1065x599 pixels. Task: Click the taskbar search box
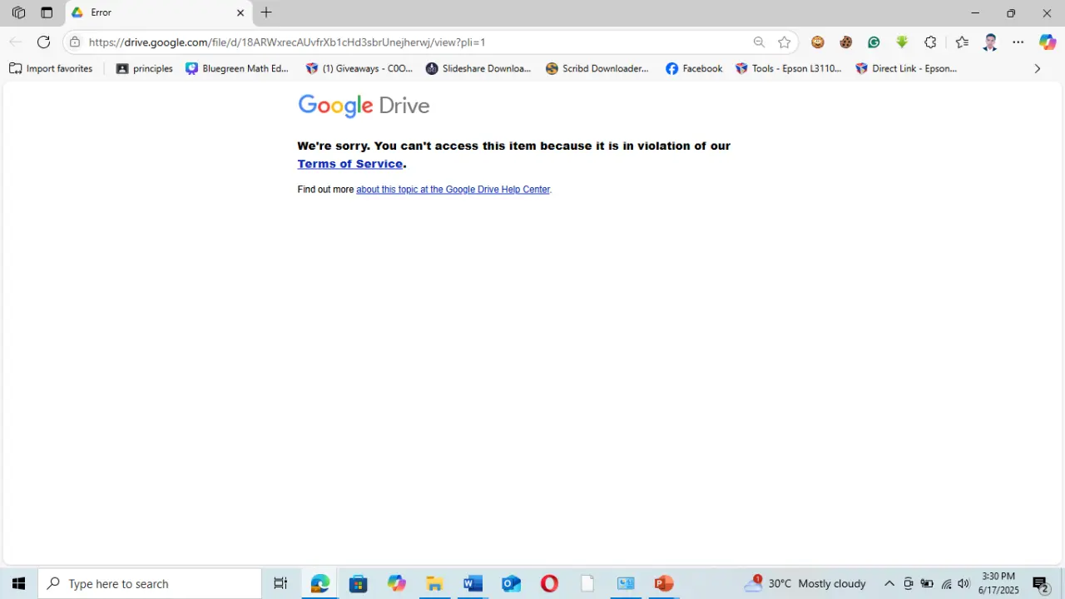pos(151,584)
